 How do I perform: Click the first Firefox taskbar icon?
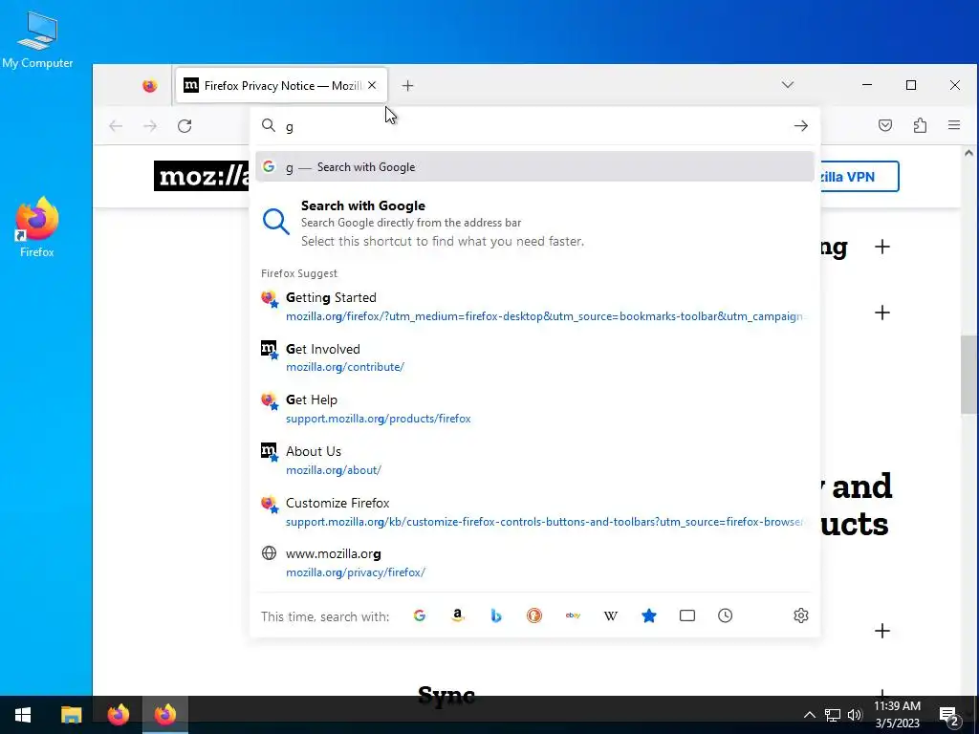tap(118, 715)
